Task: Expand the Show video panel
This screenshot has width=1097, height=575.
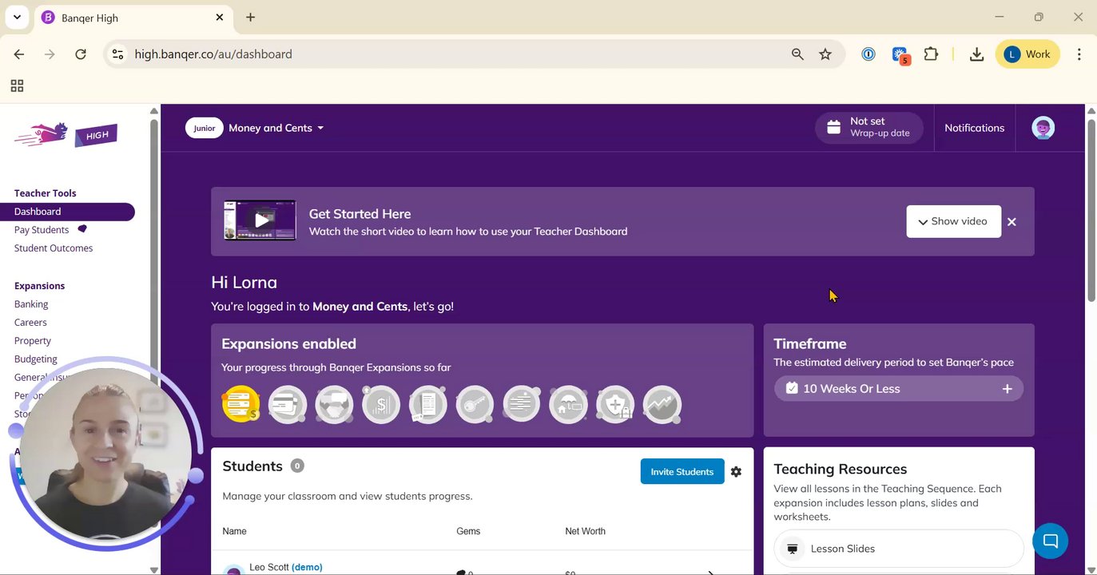Action: 953,221
